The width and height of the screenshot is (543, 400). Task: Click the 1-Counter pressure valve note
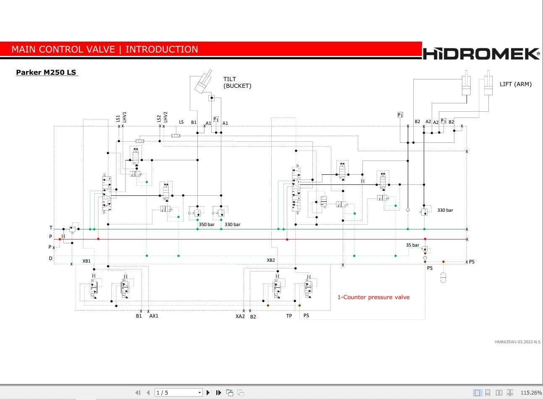point(373,297)
